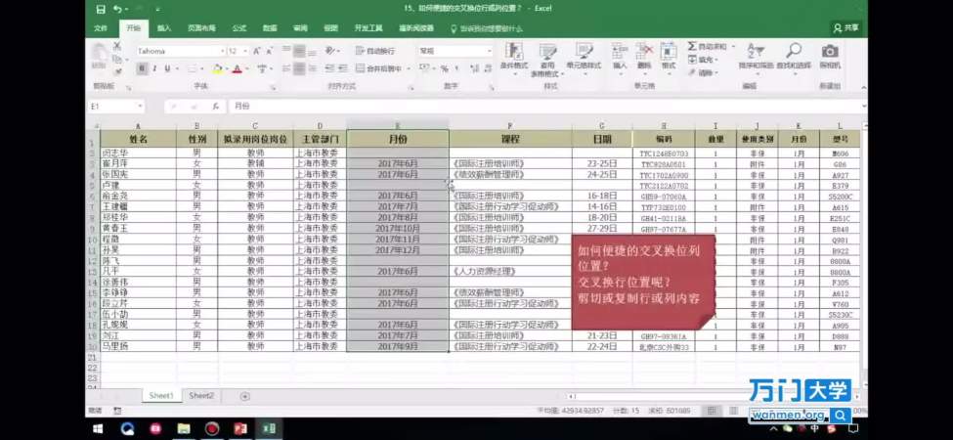This screenshot has height=440, width=953.
Task: Decrease font size with smaller A icon
Action: coord(268,51)
